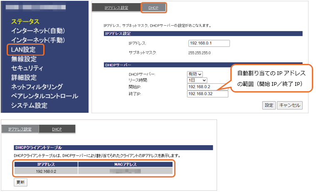Expand the DHCPサーバー 有効 dropdown

195,74
